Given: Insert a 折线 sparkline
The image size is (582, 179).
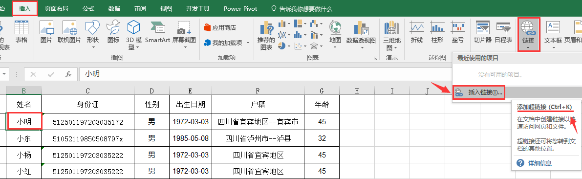Looking at the screenshot, I should pyautogui.click(x=417, y=32).
